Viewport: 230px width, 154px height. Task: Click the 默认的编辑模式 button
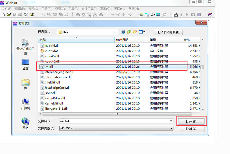click(168, 32)
